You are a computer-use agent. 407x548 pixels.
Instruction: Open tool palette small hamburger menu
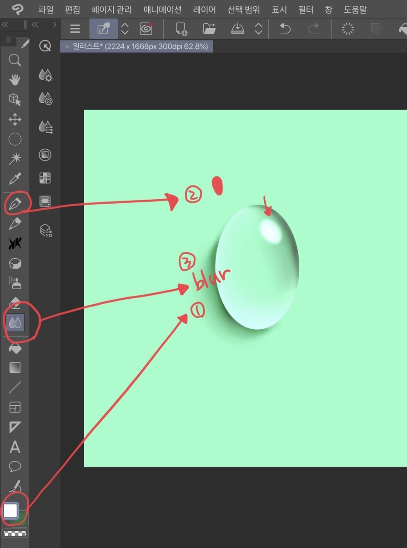tap(8, 40)
